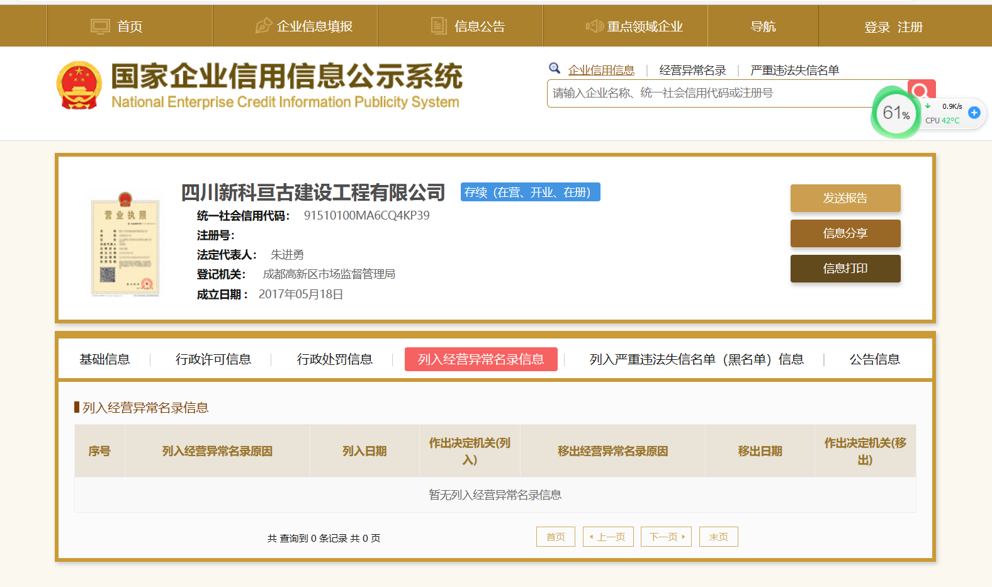Click the 61% circular performance indicator
This screenshot has height=587, width=992.
(x=896, y=113)
